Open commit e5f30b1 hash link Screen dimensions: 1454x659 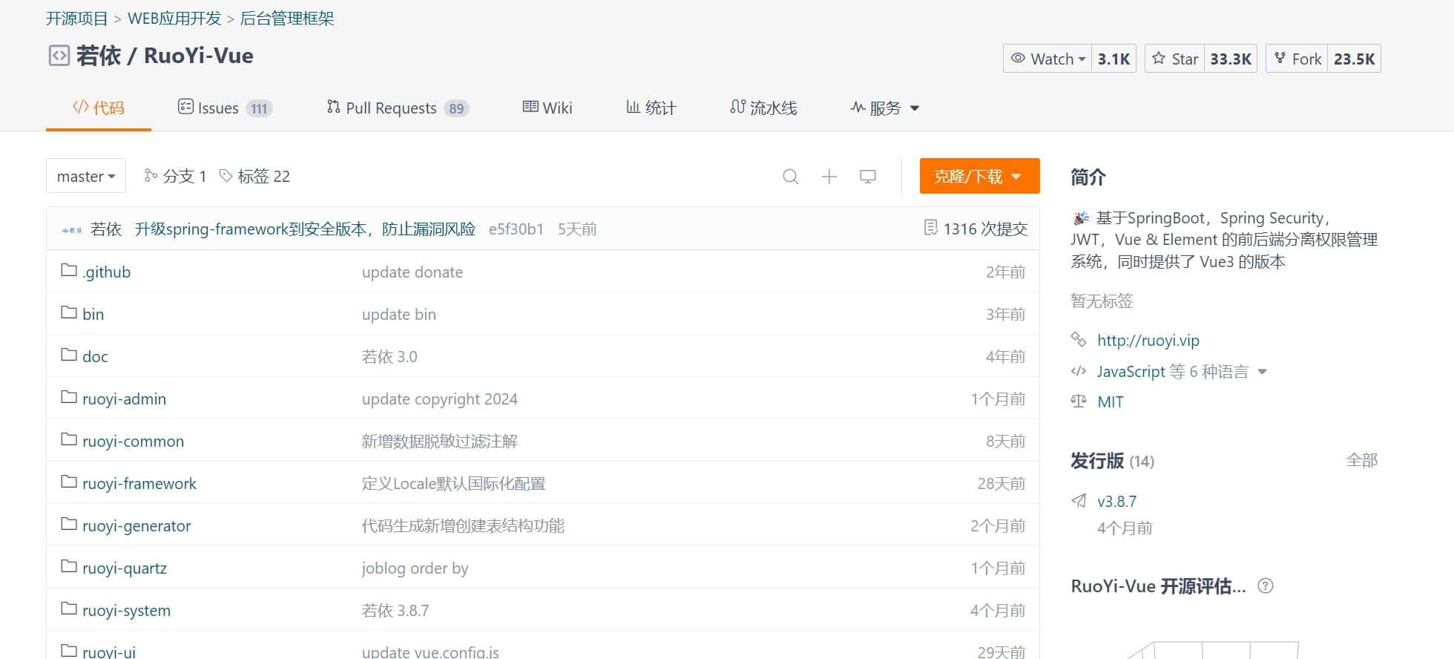click(x=516, y=229)
